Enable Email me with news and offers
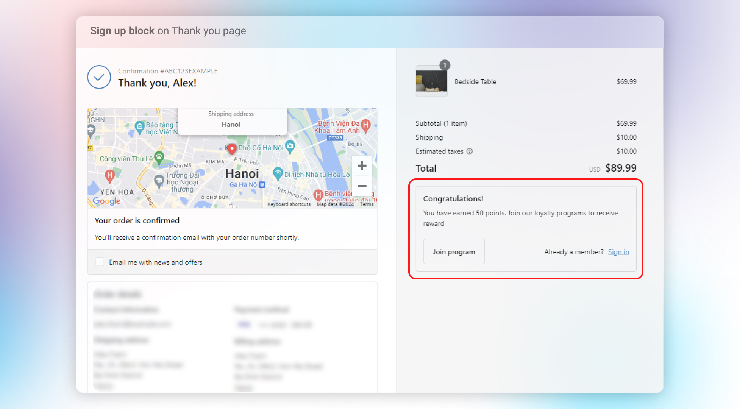The height and width of the screenshot is (409, 740). 100,262
